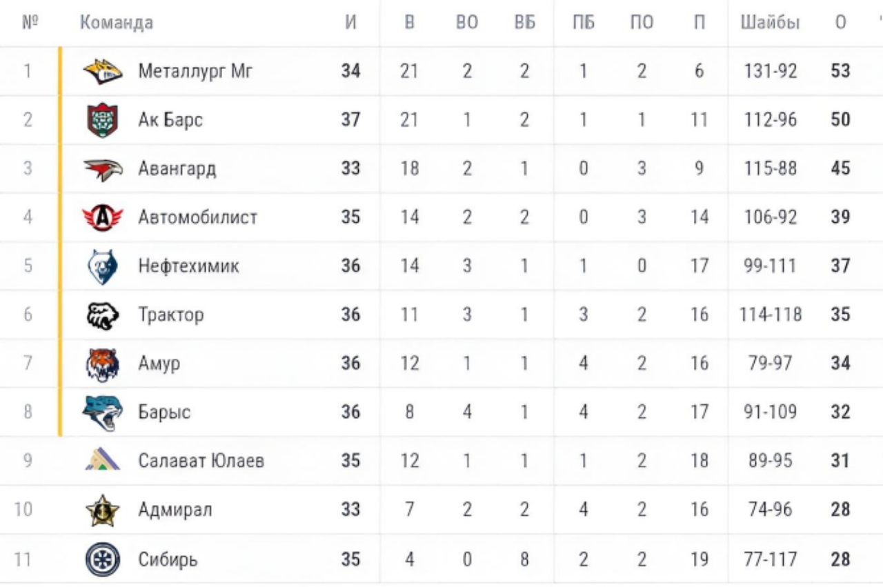Click the Сибирь snowflake logo
This screenshot has width=883, height=587.
[x=103, y=559]
